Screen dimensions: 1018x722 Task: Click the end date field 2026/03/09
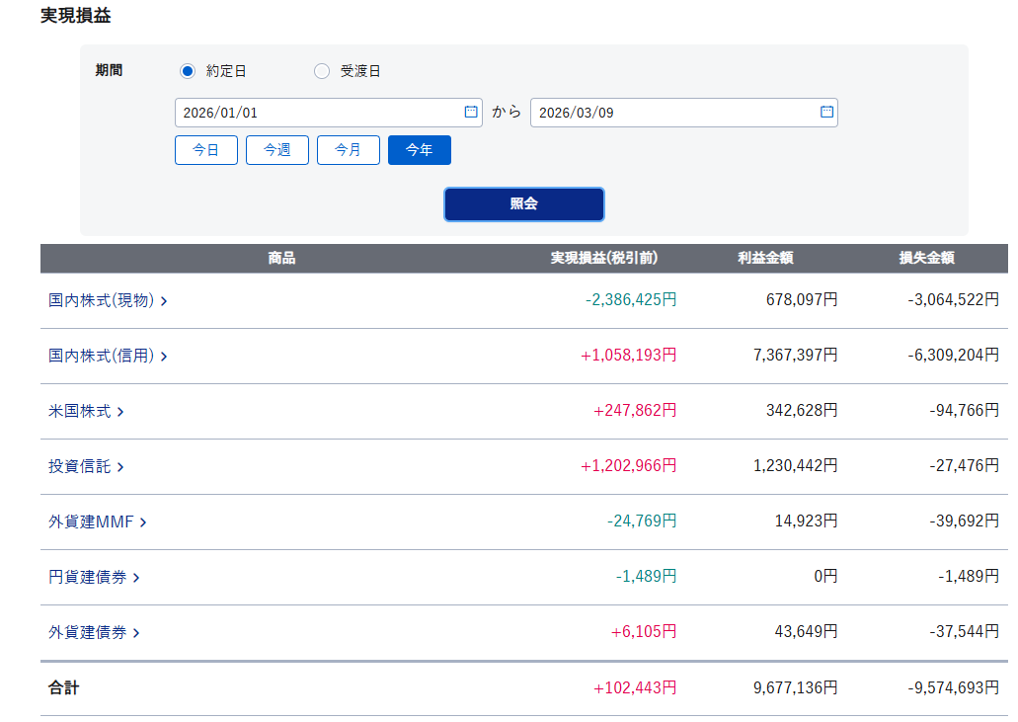(671, 113)
